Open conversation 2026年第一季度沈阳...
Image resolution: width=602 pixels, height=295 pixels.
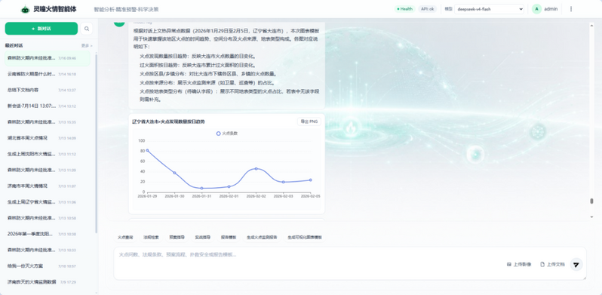(48, 234)
